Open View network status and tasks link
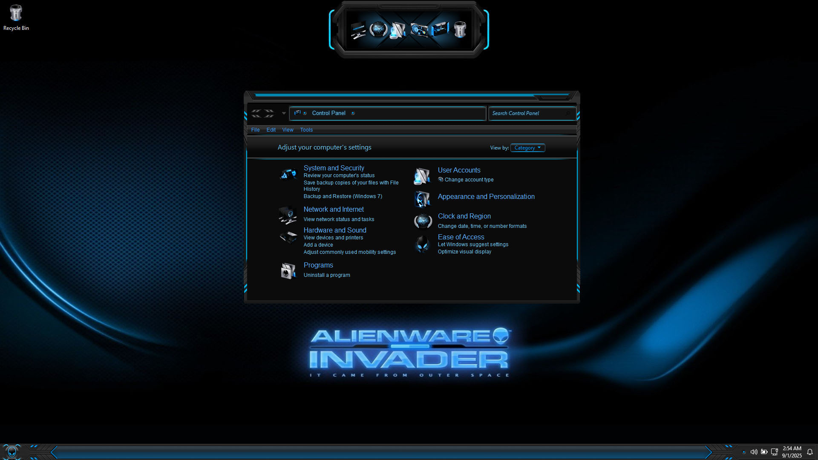 (x=339, y=219)
